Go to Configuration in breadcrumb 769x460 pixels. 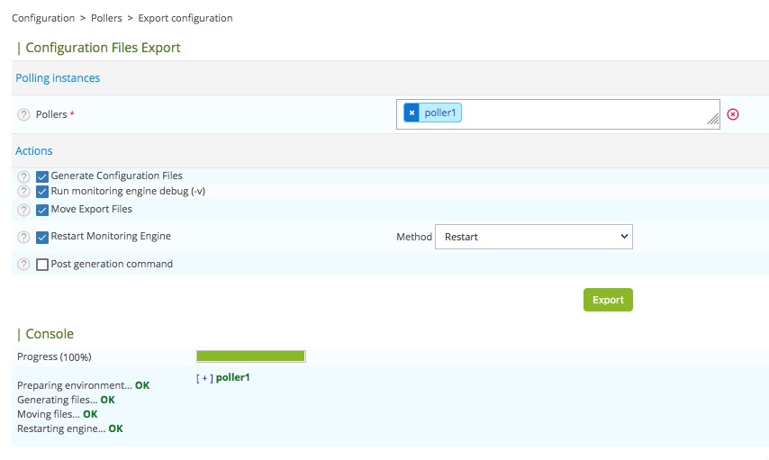point(42,18)
